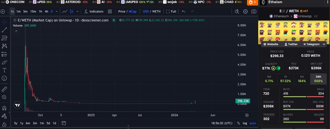330x129 pixels.
Task: Open the Etheism Telegram link
Action: pos(311,44)
